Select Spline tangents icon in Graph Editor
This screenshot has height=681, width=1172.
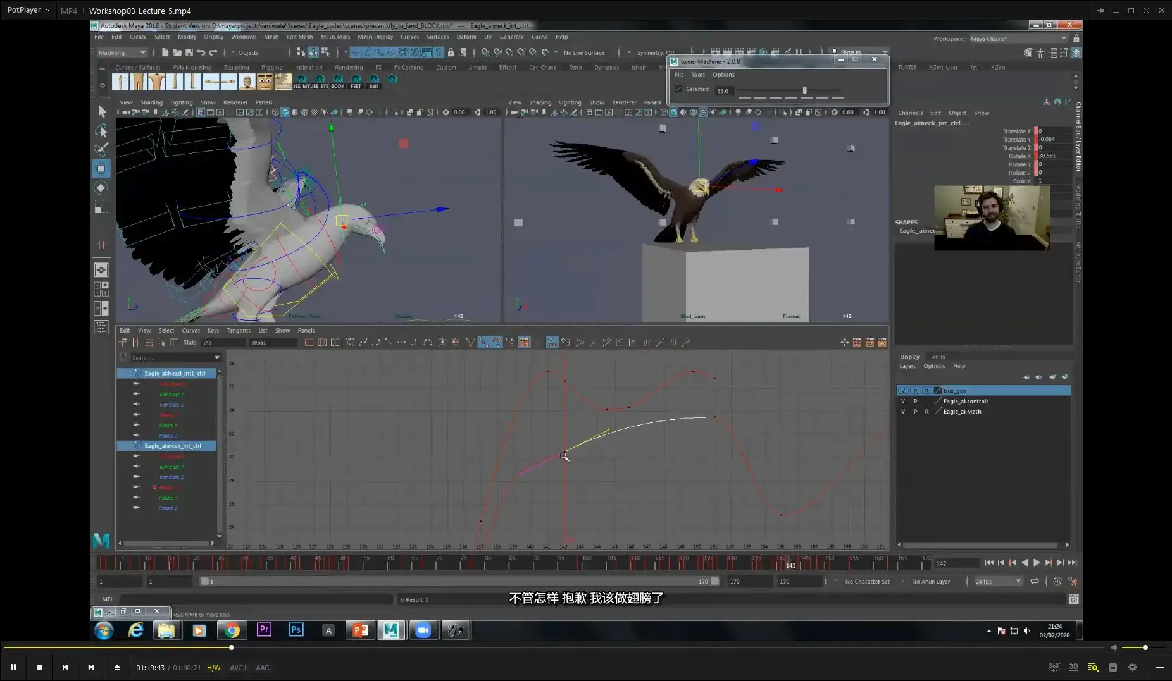362,342
